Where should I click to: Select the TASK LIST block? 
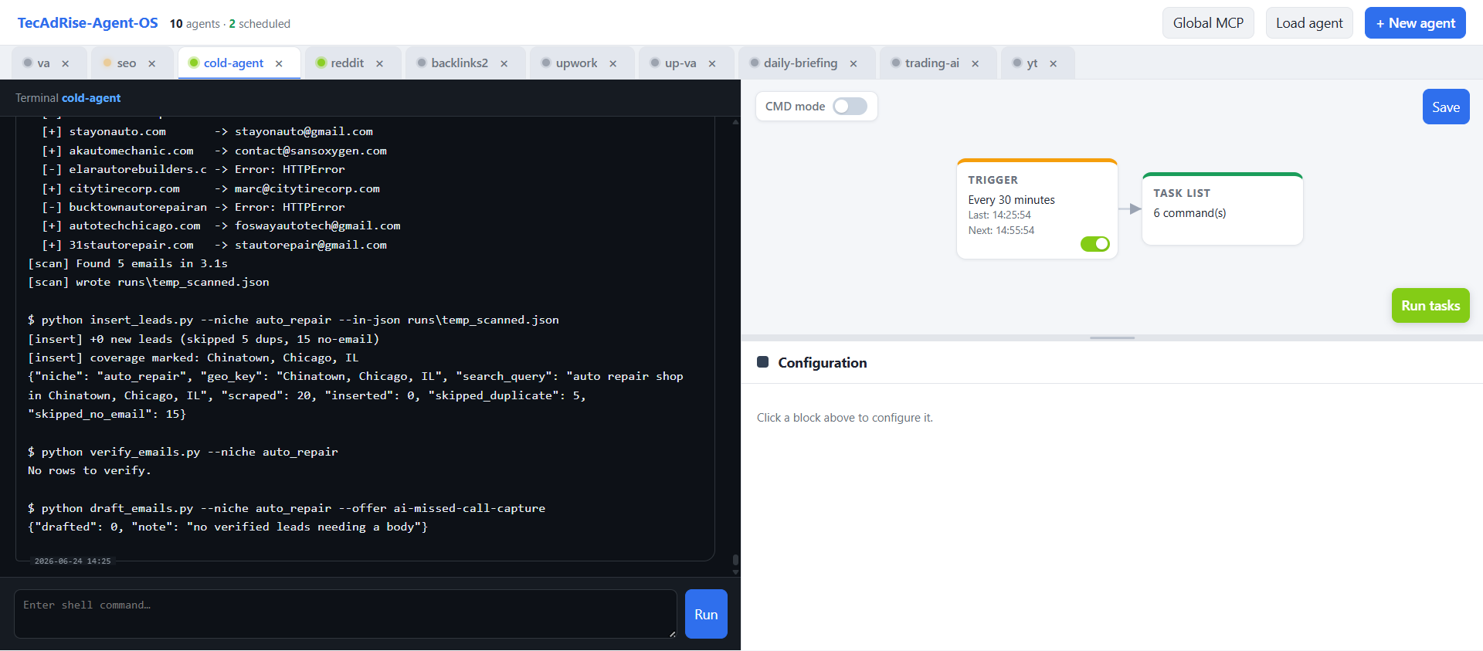pos(1222,209)
